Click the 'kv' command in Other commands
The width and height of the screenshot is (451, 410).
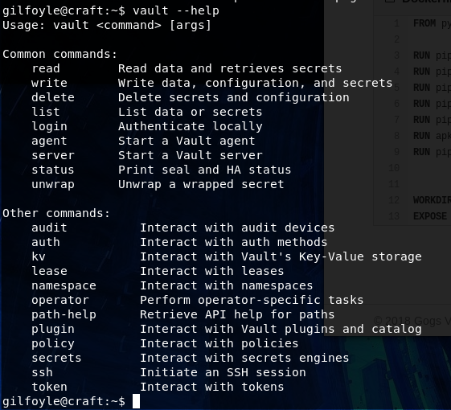pos(39,256)
